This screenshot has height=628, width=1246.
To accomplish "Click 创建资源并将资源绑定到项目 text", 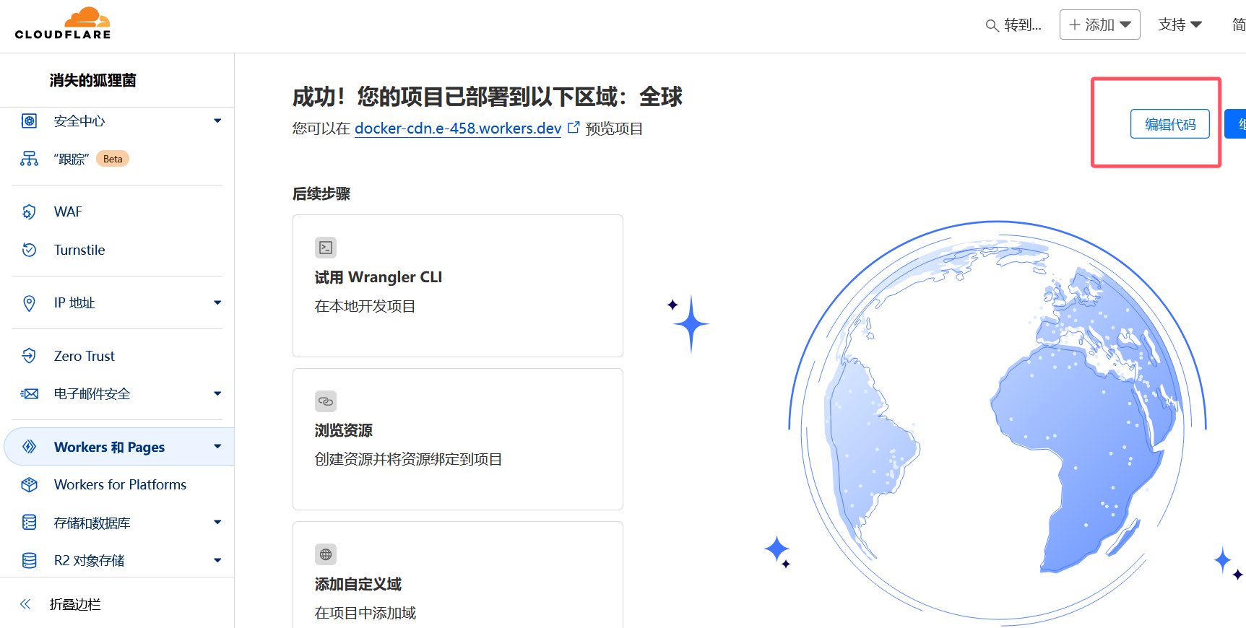I will click(408, 459).
